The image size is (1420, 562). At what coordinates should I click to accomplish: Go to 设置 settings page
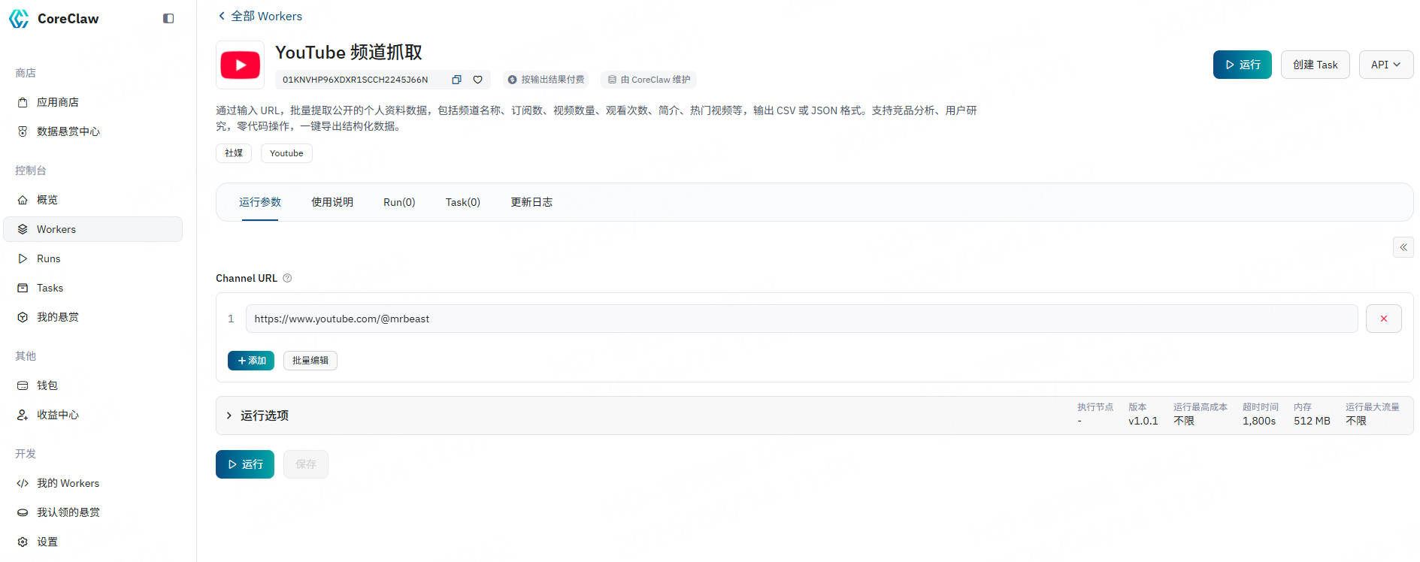point(47,542)
